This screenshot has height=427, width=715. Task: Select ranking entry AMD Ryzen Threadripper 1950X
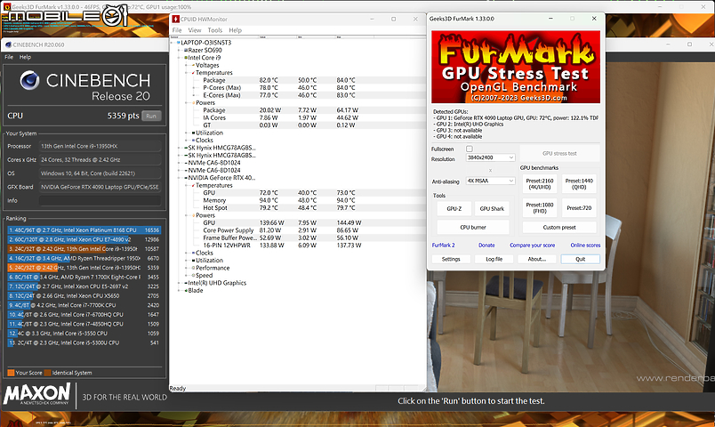[84, 258]
